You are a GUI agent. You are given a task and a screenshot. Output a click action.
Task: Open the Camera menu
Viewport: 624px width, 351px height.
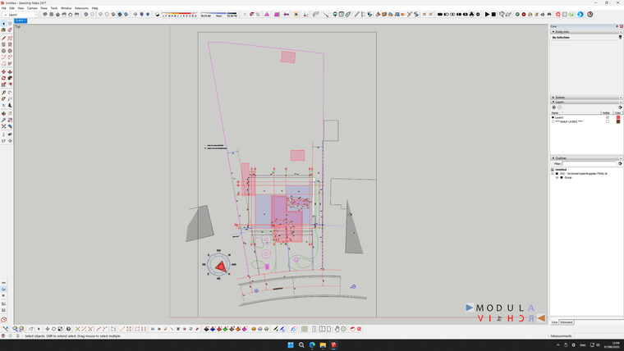32,8
